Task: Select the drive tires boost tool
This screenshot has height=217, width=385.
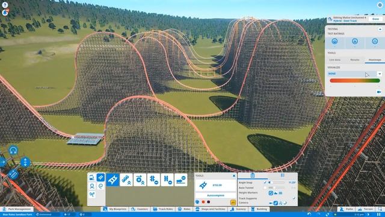Action: point(140,180)
